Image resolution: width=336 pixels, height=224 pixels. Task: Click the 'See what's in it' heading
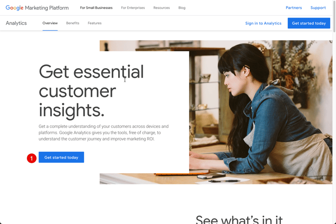239,219
